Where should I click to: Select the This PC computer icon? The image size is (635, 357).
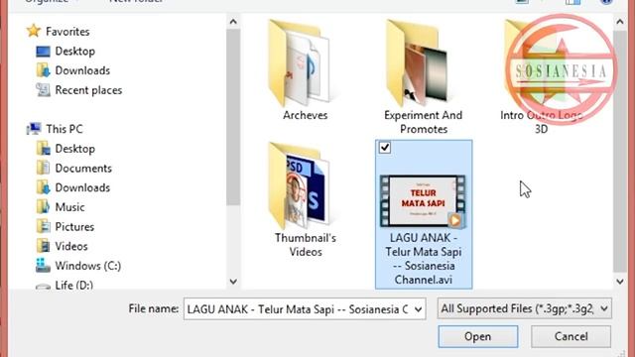[34, 129]
